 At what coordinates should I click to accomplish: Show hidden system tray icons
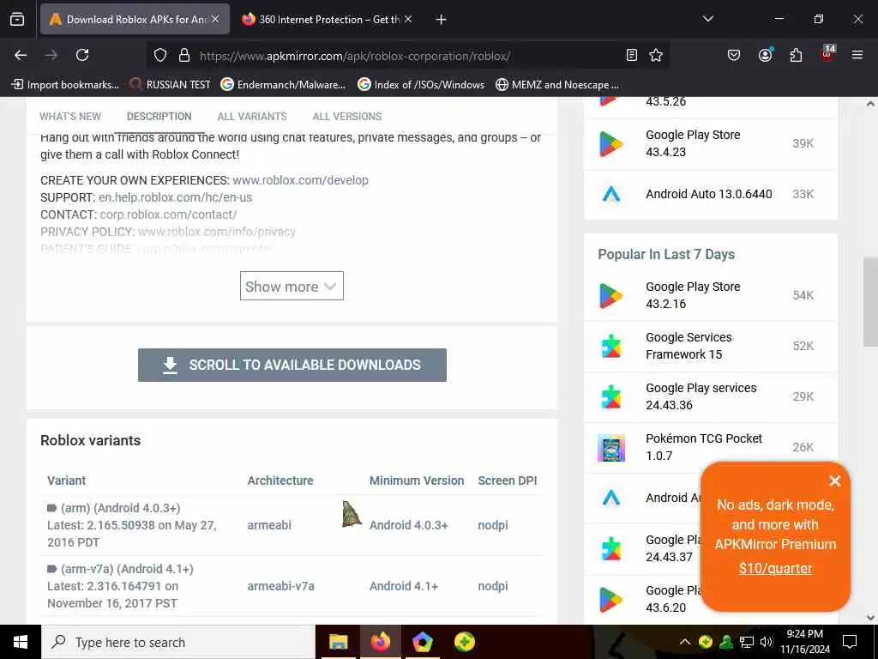(x=685, y=642)
